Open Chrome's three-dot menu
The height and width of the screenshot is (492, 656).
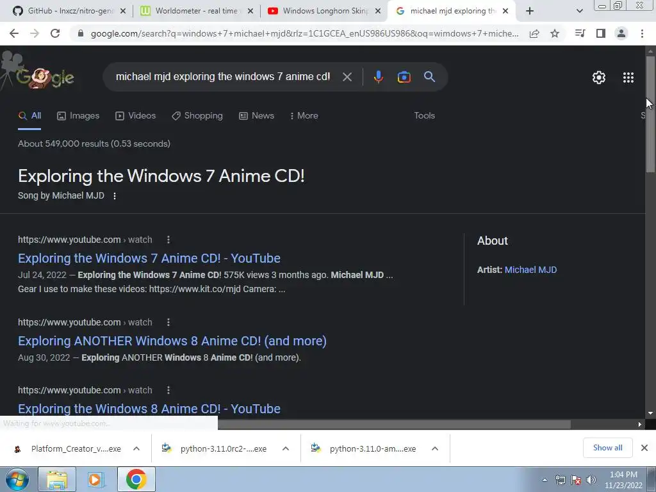coord(642,33)
